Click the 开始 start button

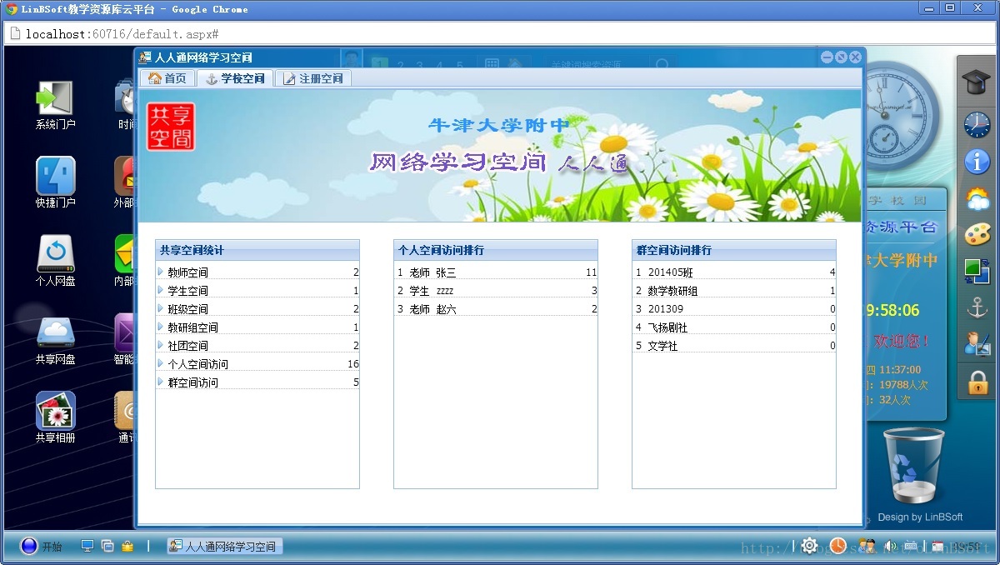click(x=42, y=547)
